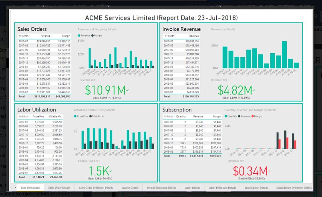Select Revenue legend item in Sales Orders chart
The height and width of the screenshot is (197, 322).
pyautogui.click(x=84, y=36)
